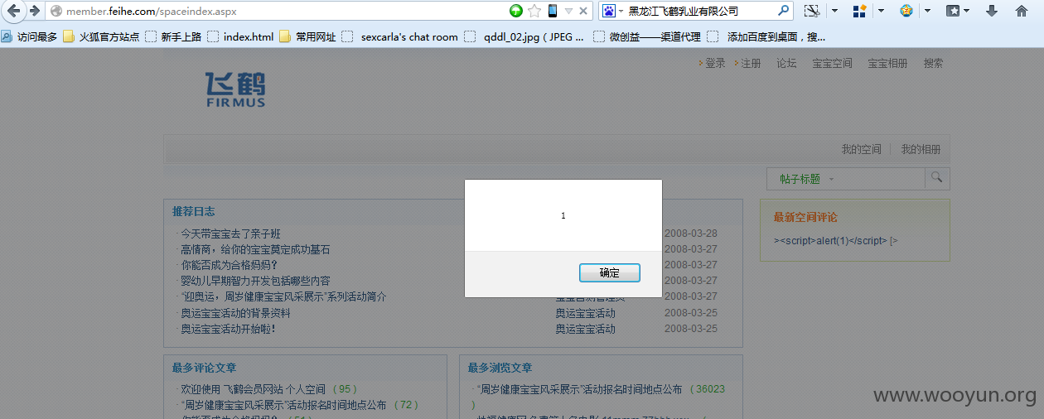Open the 宝宝空间 link

click(x=832, y=63)
